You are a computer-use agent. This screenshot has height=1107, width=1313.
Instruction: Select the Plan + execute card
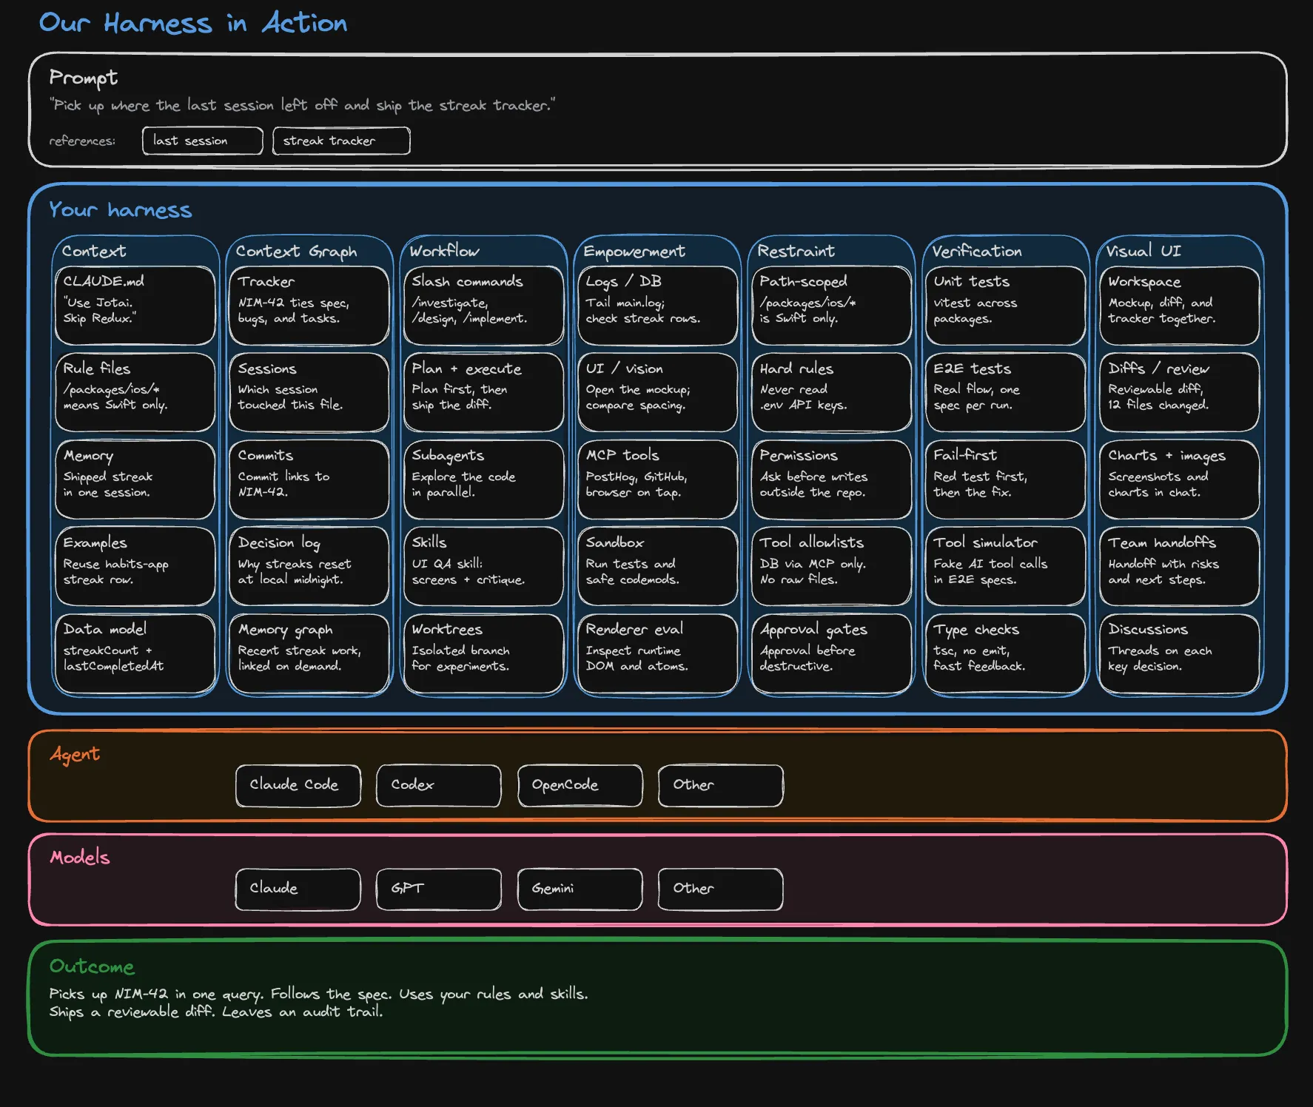pos(483,392)
